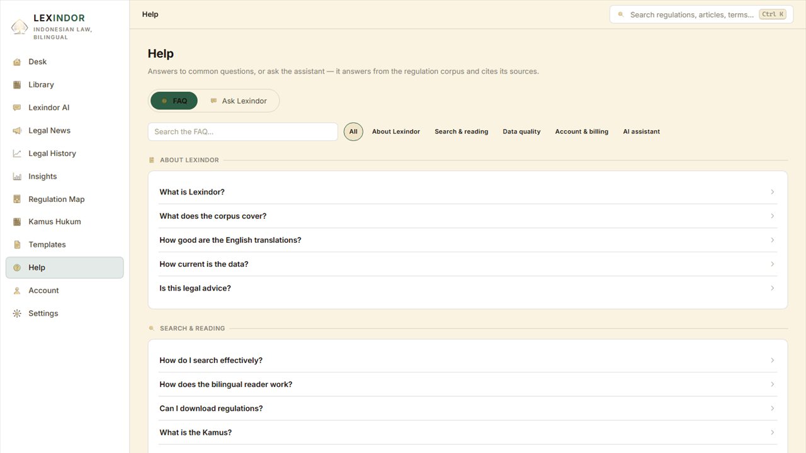Expand chevron for How do I search effectively?
Image resolution: width=806 pixels, height=453 pixels.
pyautogui.click(x=773, y=361)
